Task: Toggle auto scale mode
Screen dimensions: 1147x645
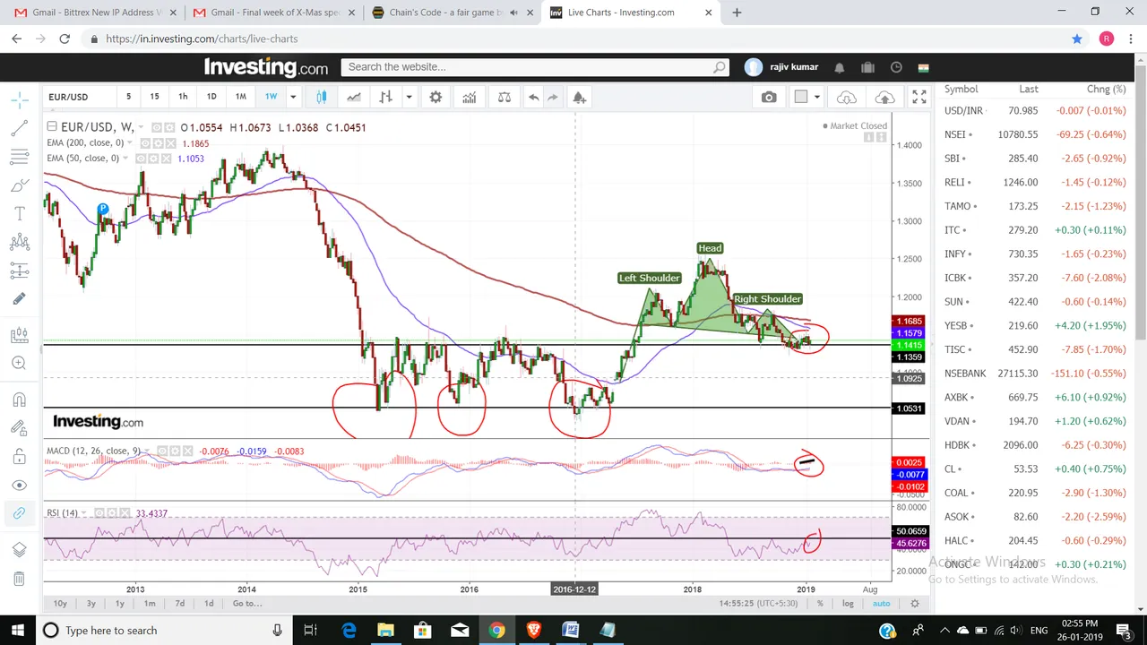Action: click(x=882, y=604)
